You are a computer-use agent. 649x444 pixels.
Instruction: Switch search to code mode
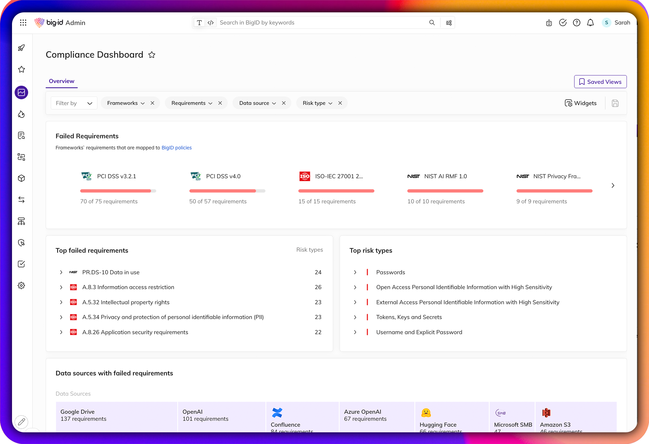pos(210,22)
